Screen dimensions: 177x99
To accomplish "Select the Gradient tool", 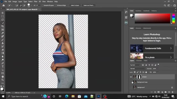I will (x=2, y=53).
